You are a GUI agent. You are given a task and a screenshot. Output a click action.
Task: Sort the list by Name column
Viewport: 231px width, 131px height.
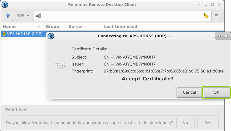[22, 26]
